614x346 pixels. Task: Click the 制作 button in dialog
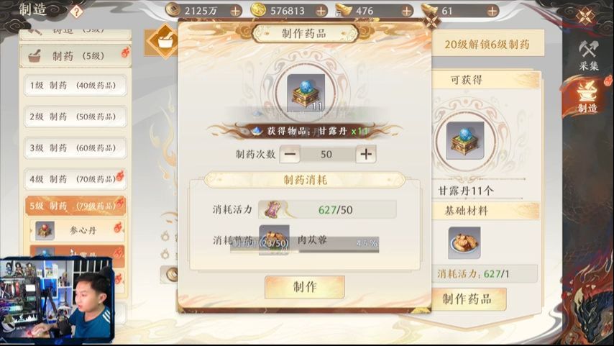click(x=305, y=287)
